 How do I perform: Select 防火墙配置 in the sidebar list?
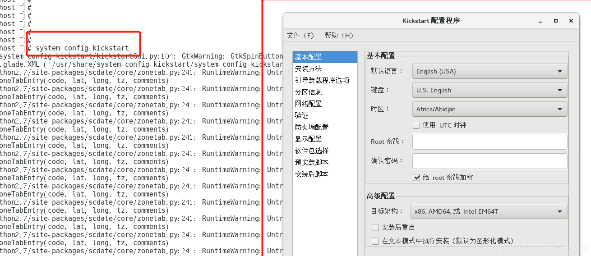pyautogui.click(x=324, y=127)
